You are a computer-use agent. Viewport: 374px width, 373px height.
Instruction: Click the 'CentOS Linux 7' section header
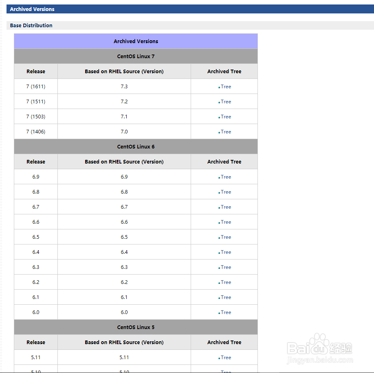(x=136, y=56)
